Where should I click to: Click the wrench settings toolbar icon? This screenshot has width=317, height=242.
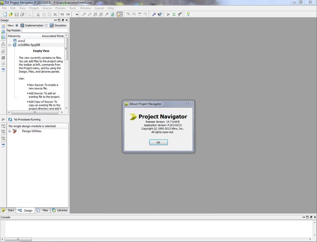pos(154,14)
